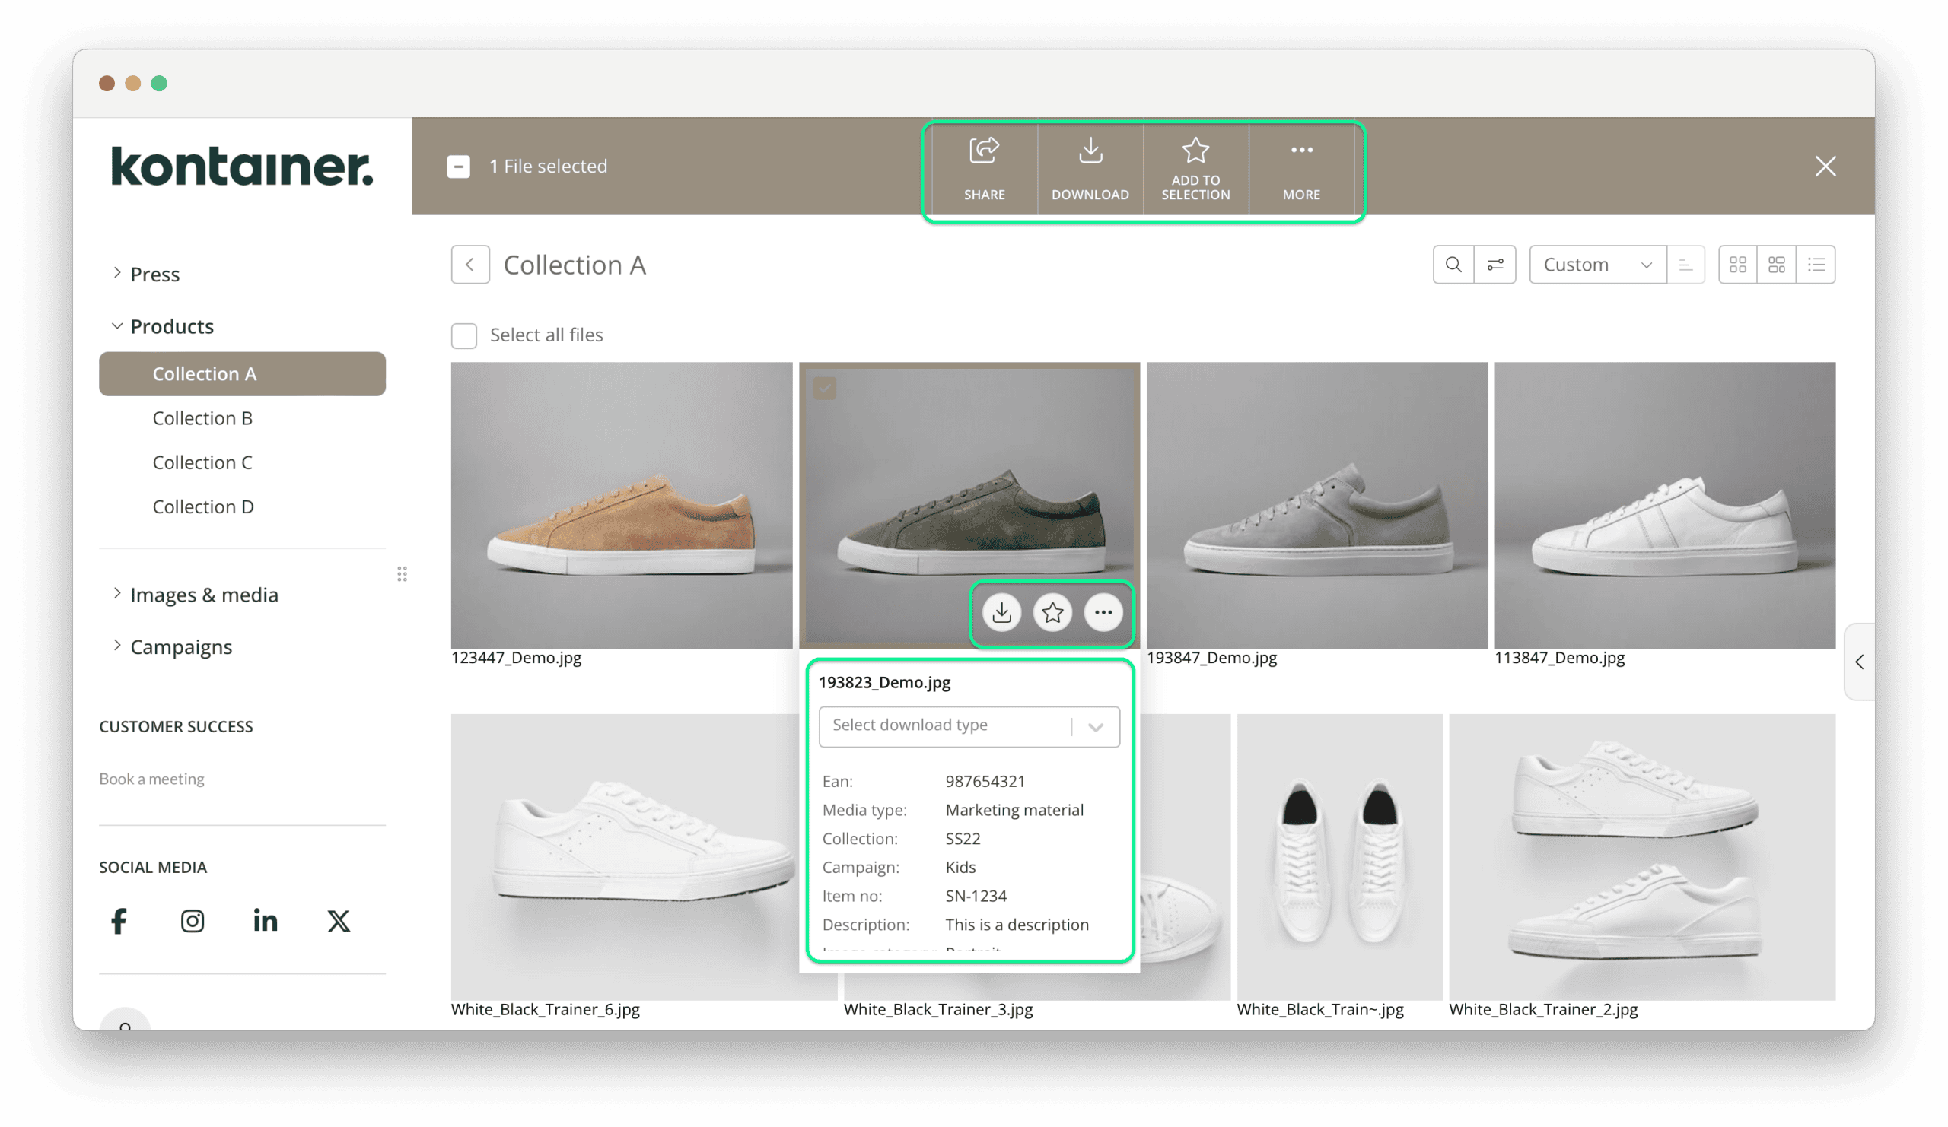Image resolution: width=1948 pixels, height=1127 pixels.
Task: Click the kontainer logo
Action: tap(242, 165)
